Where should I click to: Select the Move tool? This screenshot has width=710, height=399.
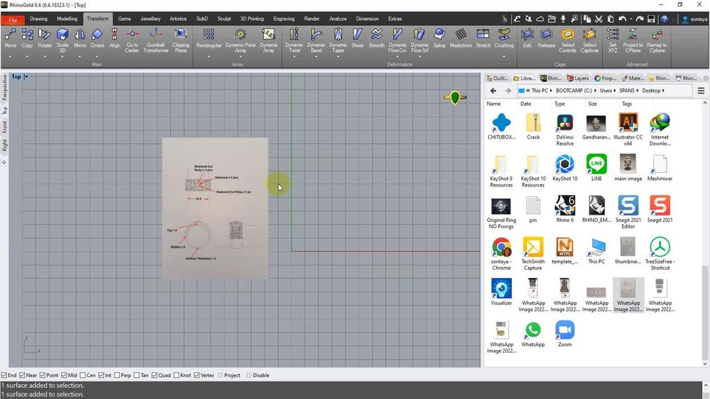[10, 38]
